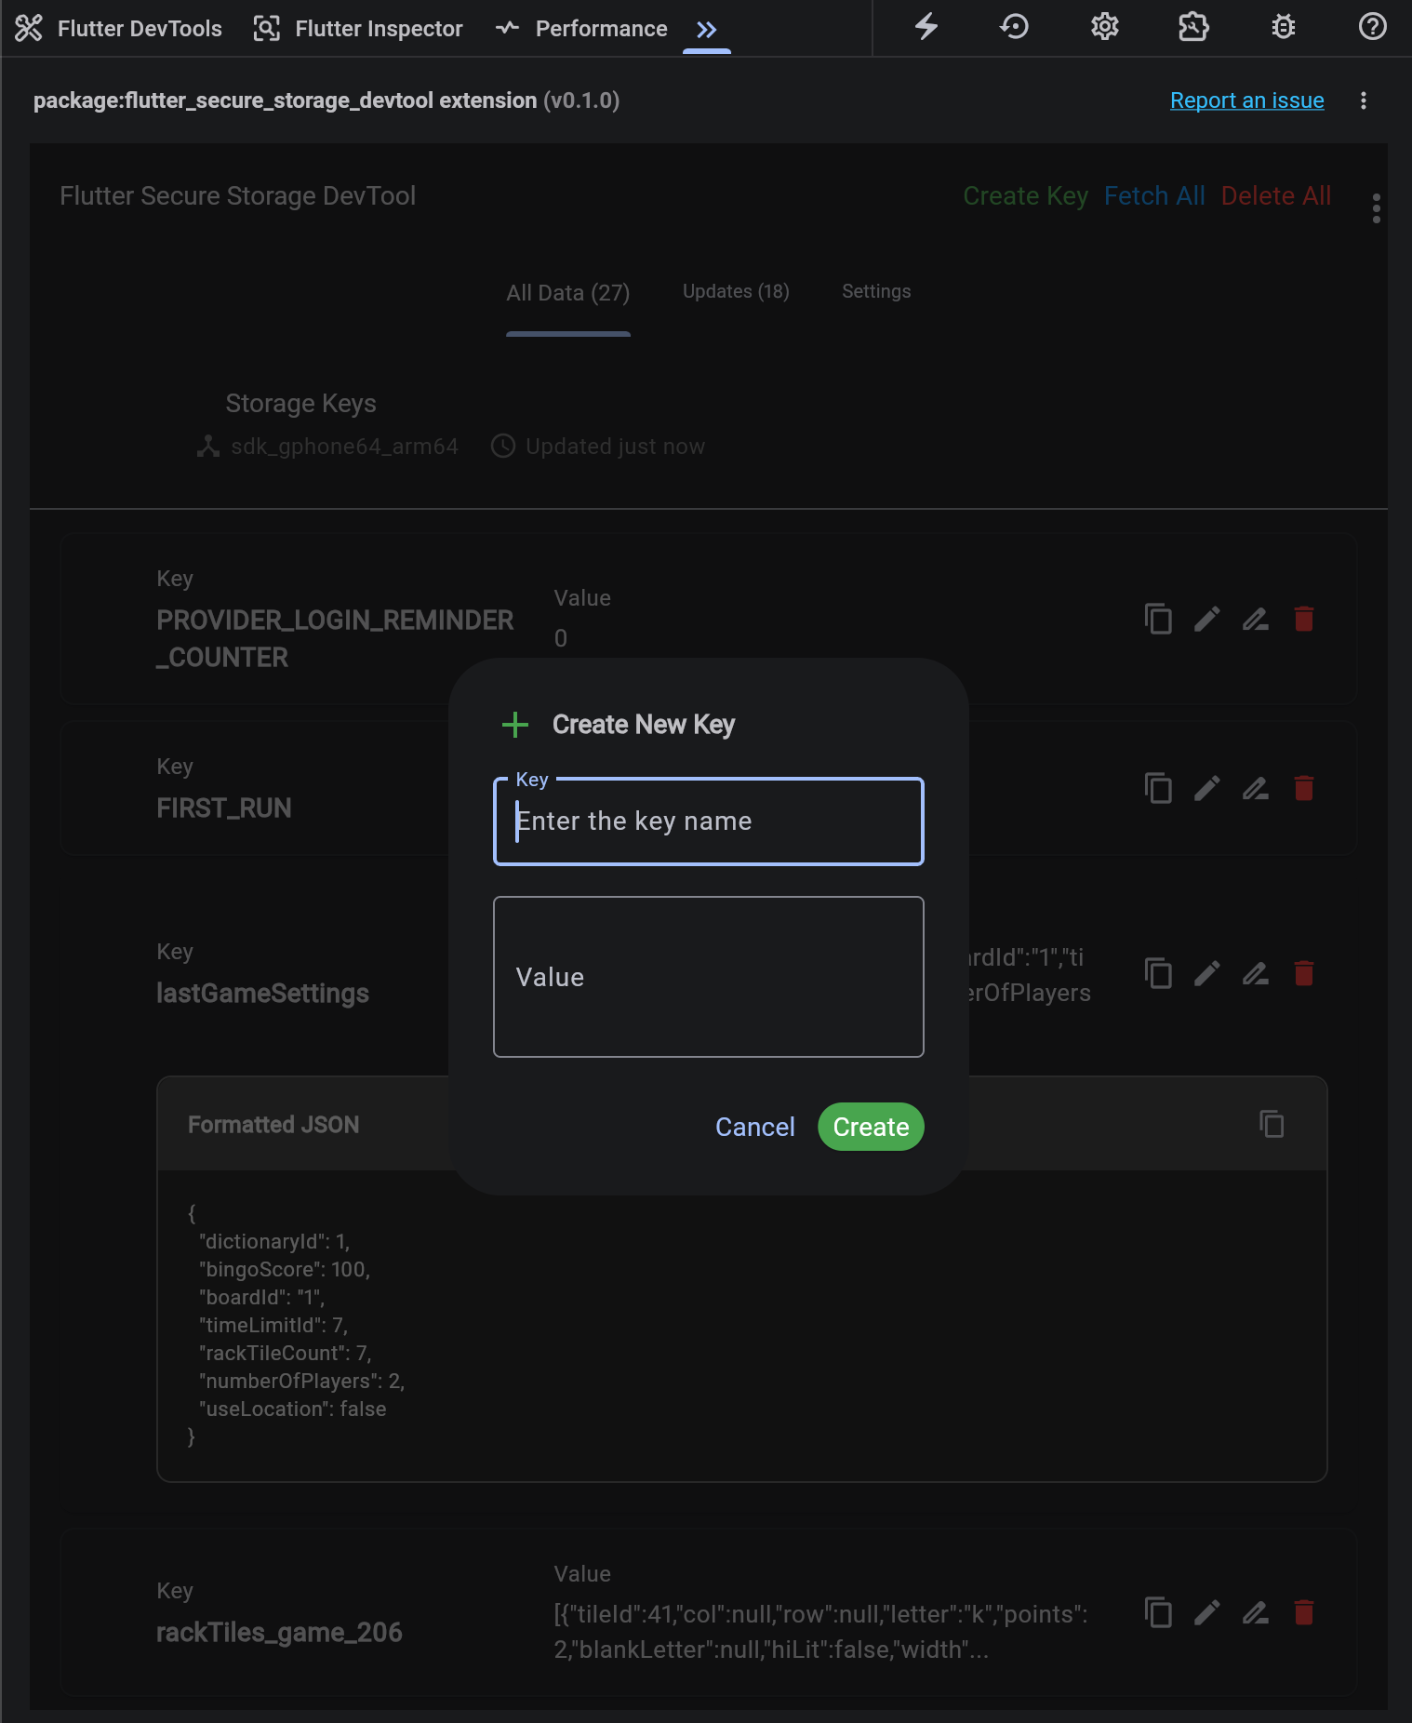Delete the PROVIDER_LOGIN_REMINDER_COUNTER key
The height and width of the screenshot is (1723, 1412).
point(1304,619)
